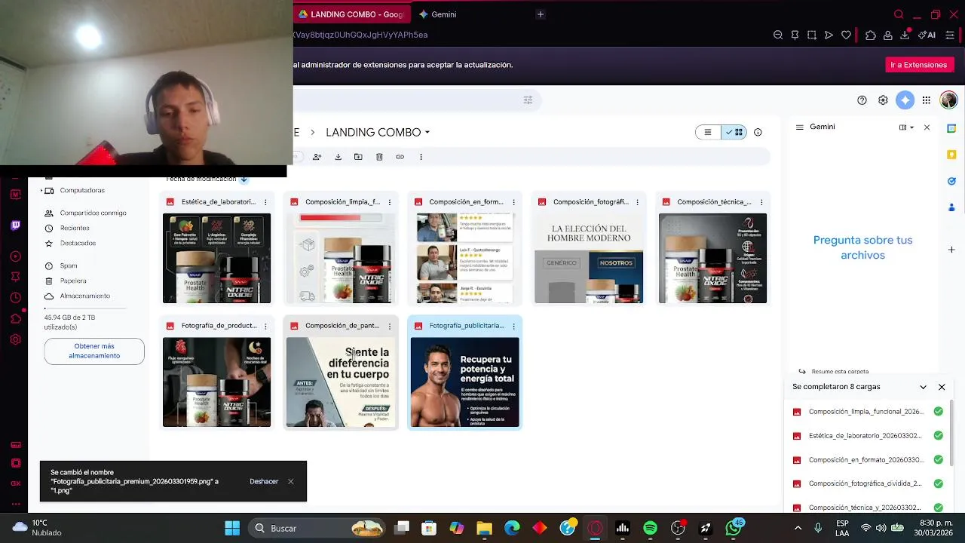This screenshot has width=965, height=543.
Task: Open more options for Fotografía_de_product file
Action: (x=265, y=326)
